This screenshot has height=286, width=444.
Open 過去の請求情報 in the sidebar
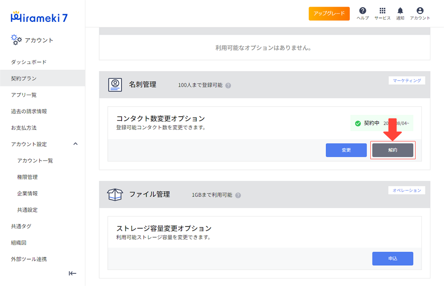43,111
